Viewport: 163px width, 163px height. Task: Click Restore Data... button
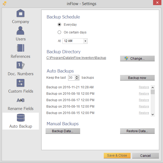[137, 131]
